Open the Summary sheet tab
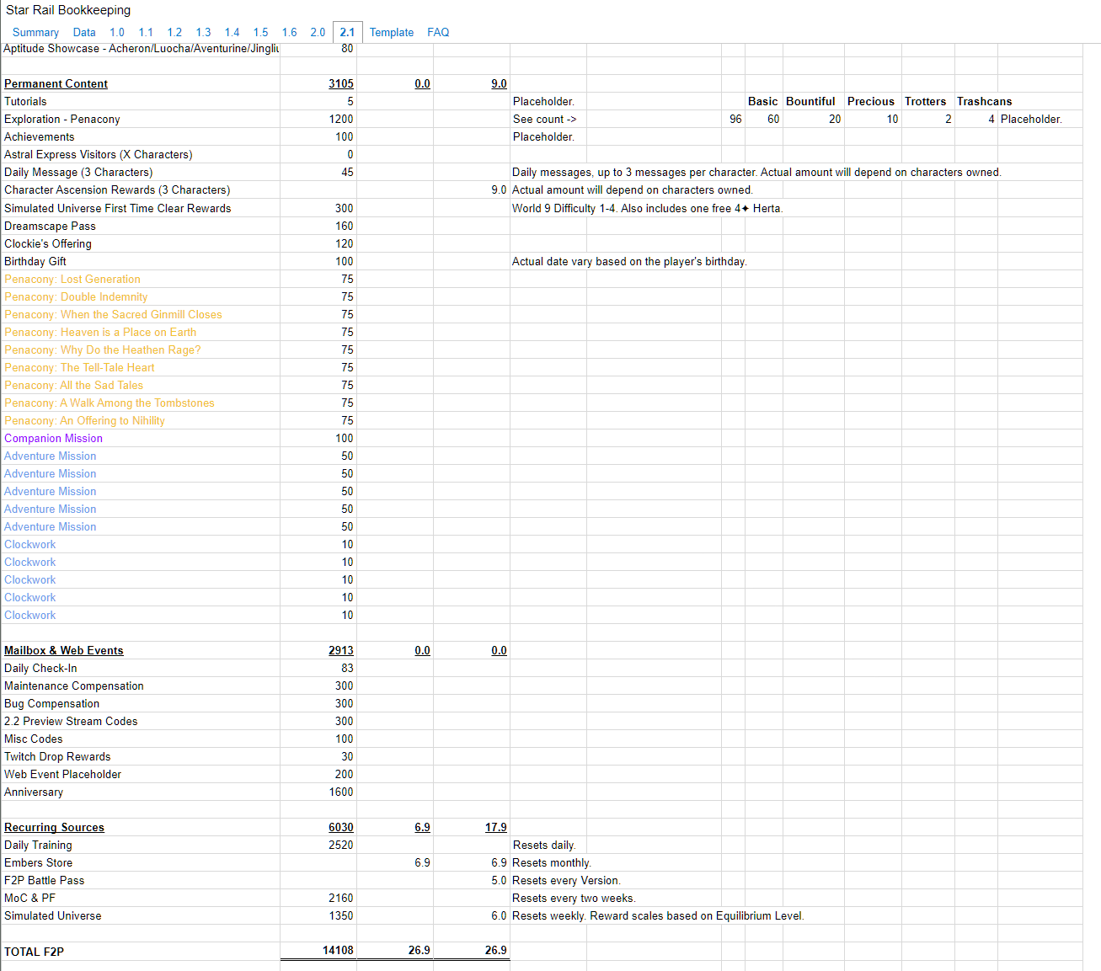The height and width of the screenshot is (971, 1101). tap(35, 32)
